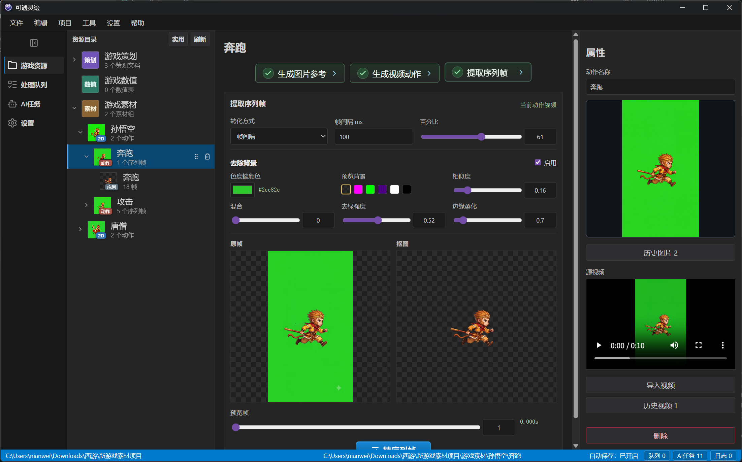
Task: Select the white preview background
Action: (x=394, y=190)
